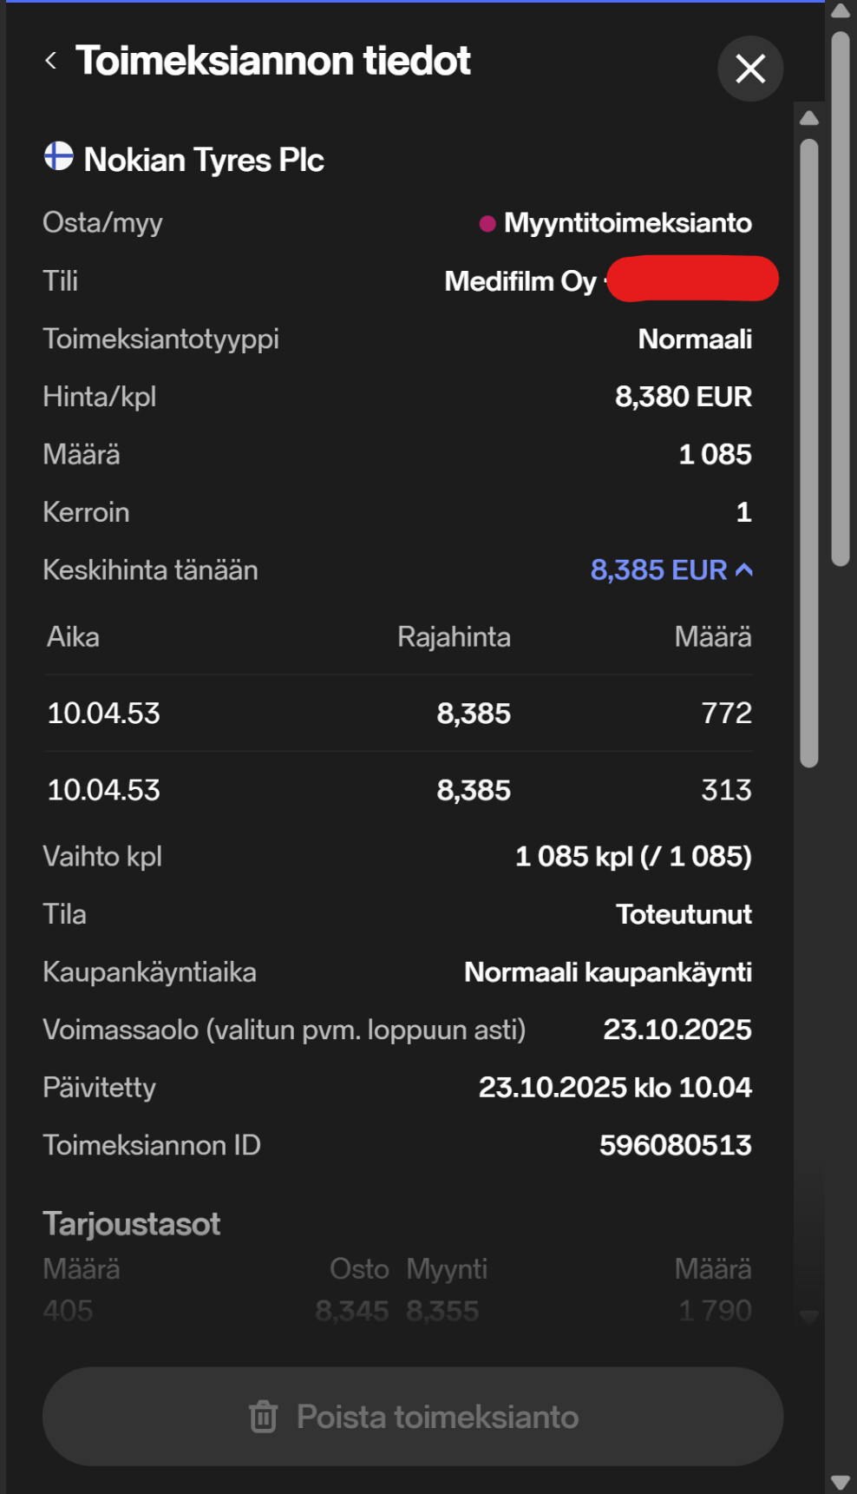Click the 8,385 EUR average price link
The height and width of the screenshot is (1494, 857).
pyautogui.click(x=658, y=570)
